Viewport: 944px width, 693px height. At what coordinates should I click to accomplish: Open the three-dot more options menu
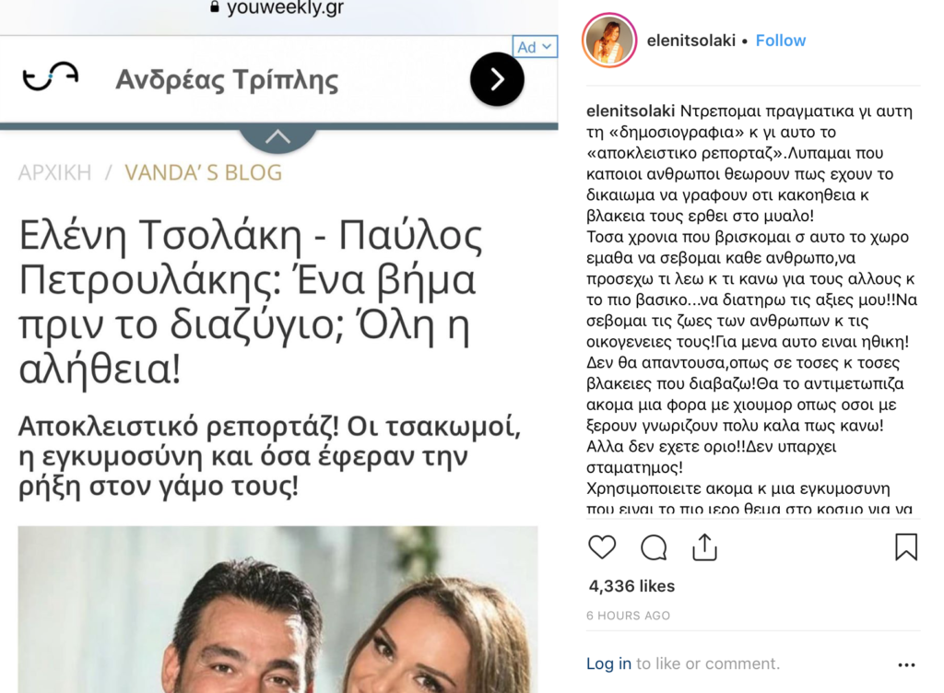(906, 664)
